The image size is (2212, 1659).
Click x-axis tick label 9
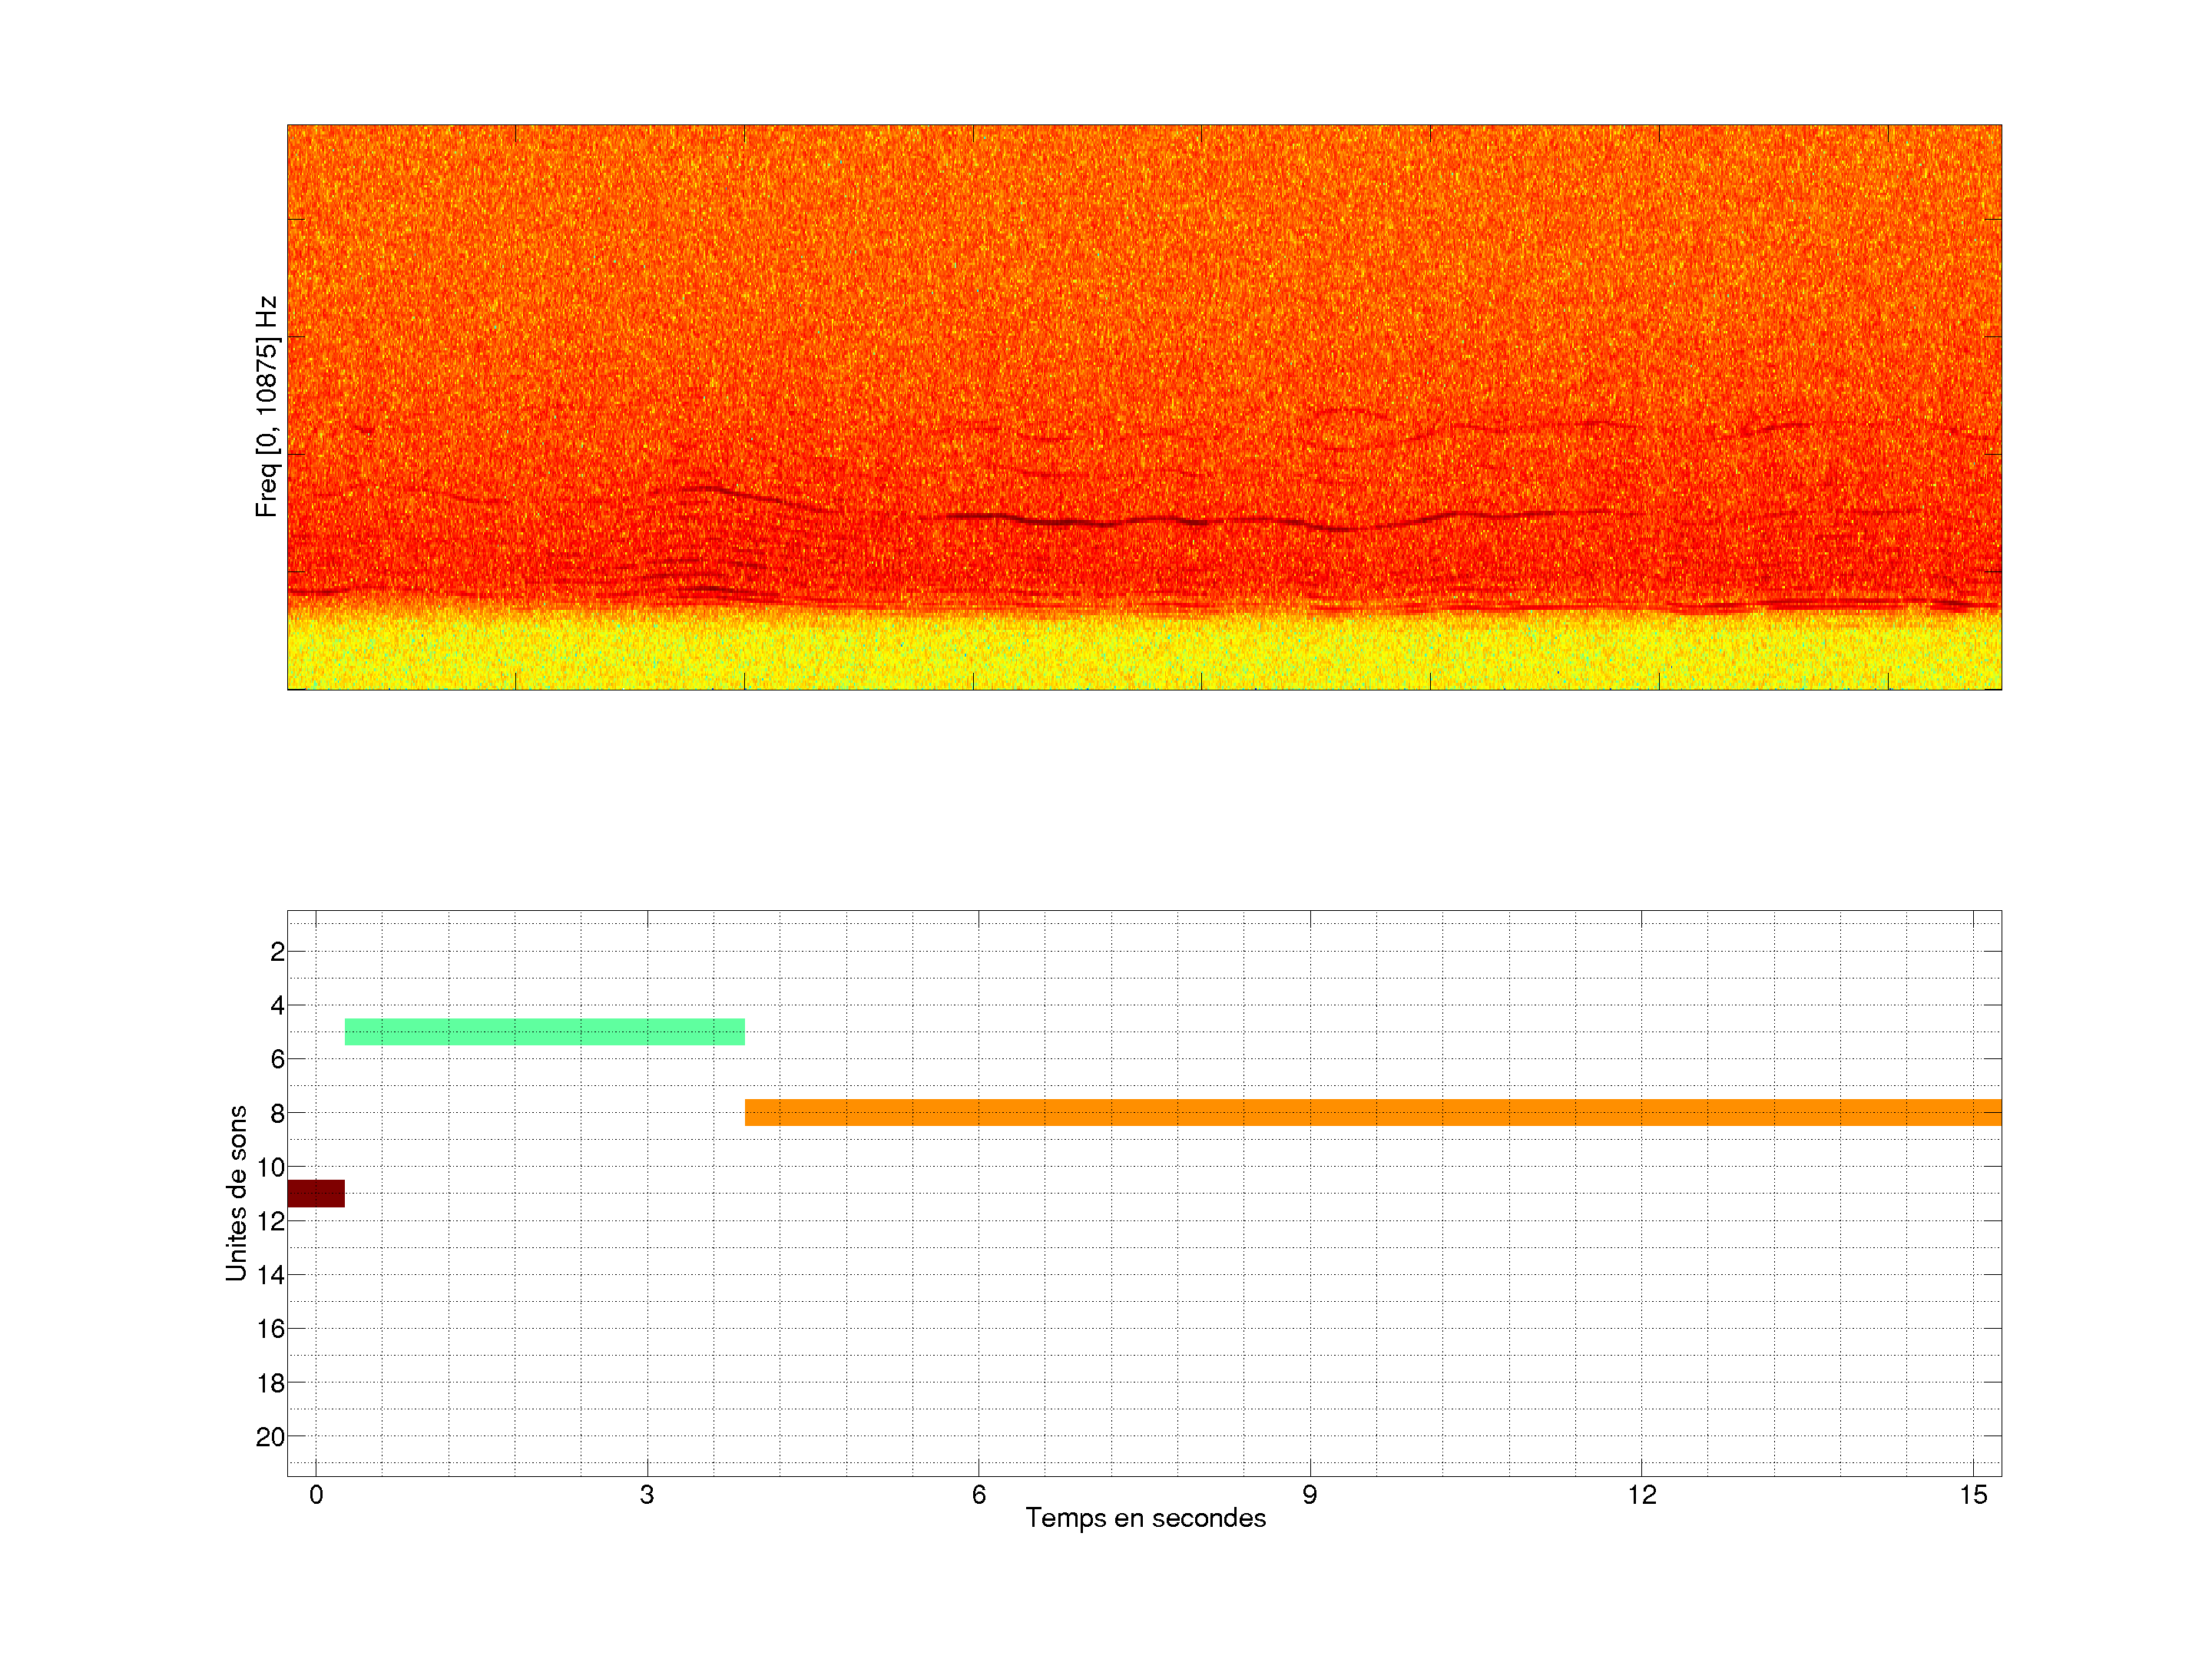tap(1309, 1495)
